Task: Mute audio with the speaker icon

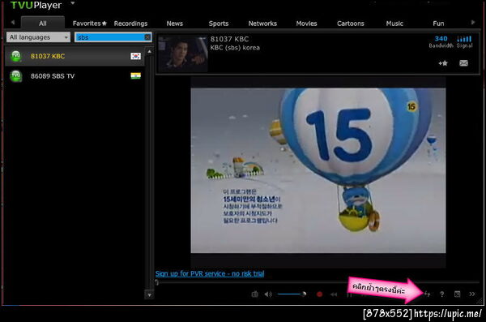Action: pyautogui.click(x=268, y=294)
